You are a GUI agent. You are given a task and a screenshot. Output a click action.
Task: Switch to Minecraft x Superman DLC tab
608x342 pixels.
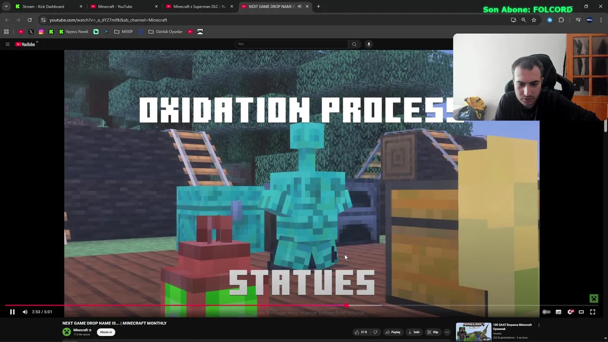[x=199, y=7]
